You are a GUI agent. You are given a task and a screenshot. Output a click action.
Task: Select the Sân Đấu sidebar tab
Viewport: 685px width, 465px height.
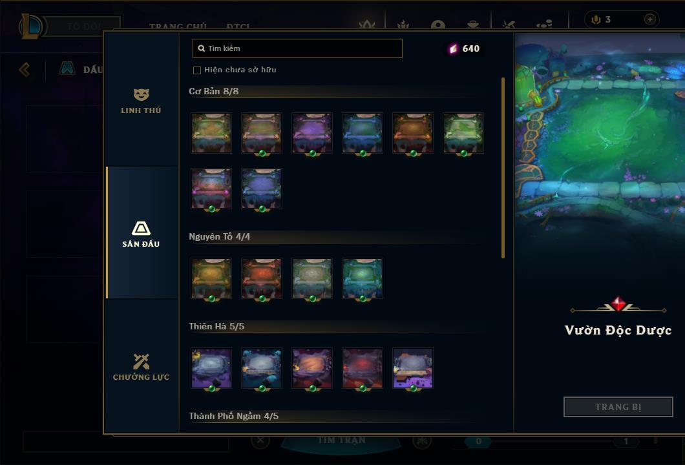click(x=142, y=232)
